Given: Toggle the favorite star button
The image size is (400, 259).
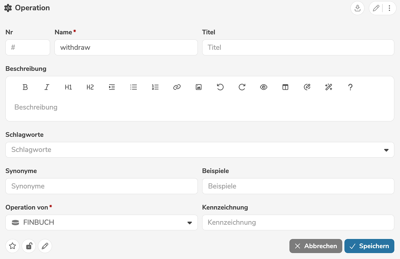Looking at the screenshot, I should coord(12,246).
